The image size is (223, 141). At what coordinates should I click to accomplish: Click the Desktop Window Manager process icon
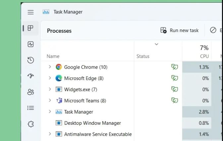(x=59, y=123)
